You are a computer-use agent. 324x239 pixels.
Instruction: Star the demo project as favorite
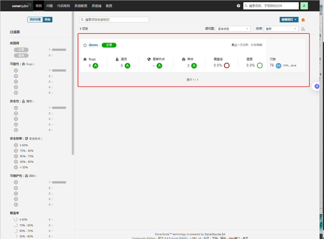tap(85, 45)
